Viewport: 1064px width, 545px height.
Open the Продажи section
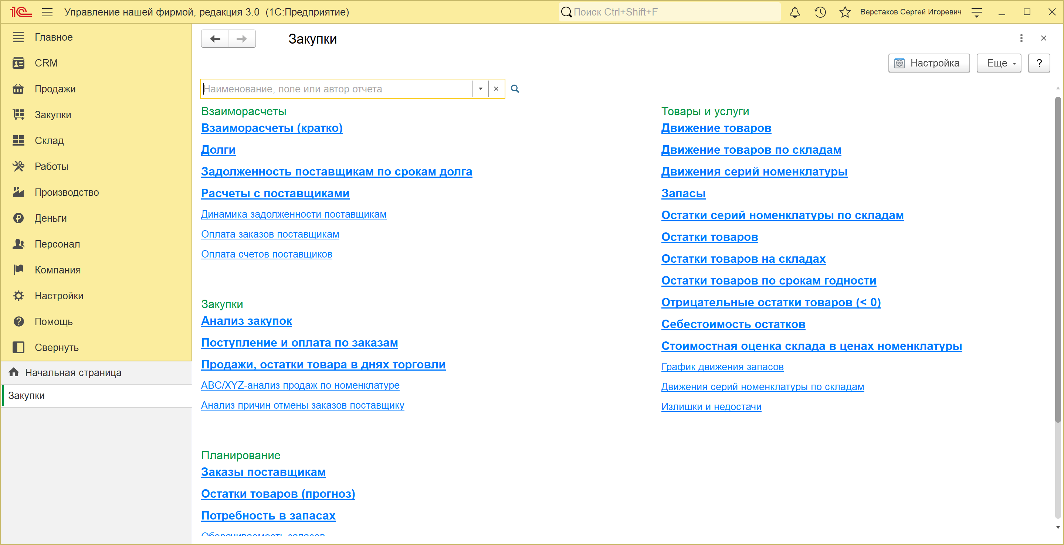tap(55, 89)
